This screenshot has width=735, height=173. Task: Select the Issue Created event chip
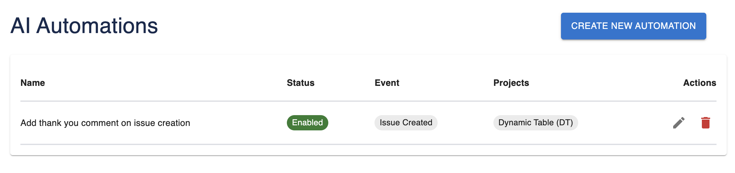tap(406, 123)
